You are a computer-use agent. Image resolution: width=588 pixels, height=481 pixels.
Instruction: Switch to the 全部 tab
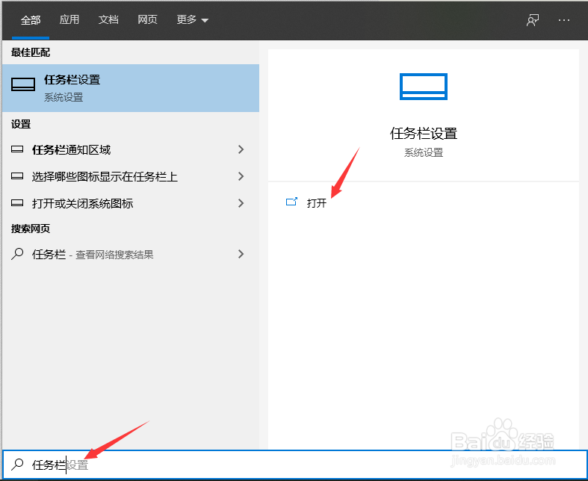pyautogui.click(x=31, y=20)
